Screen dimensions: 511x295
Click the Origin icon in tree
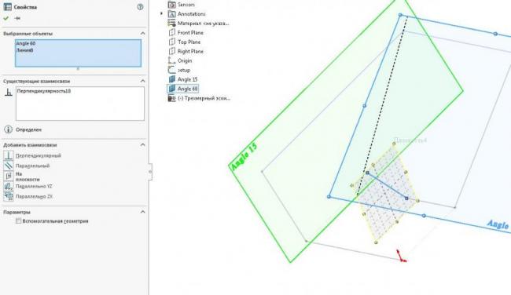[x=171, y=60]
